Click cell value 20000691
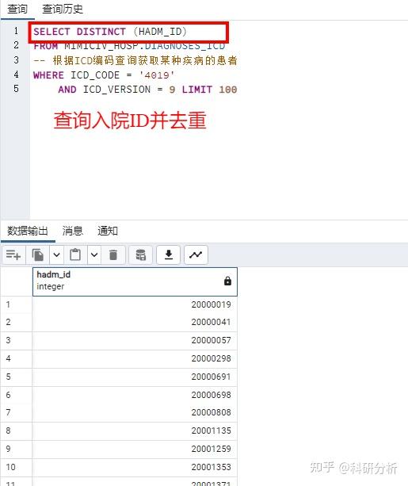 [211, 377]
